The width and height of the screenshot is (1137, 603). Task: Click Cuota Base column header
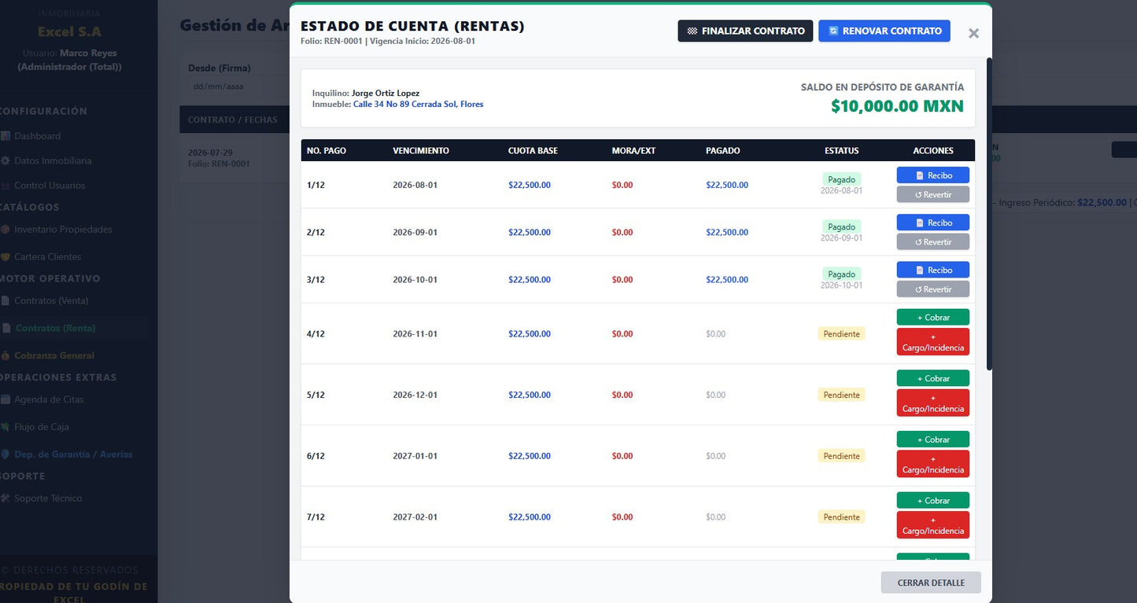point(533,150)
